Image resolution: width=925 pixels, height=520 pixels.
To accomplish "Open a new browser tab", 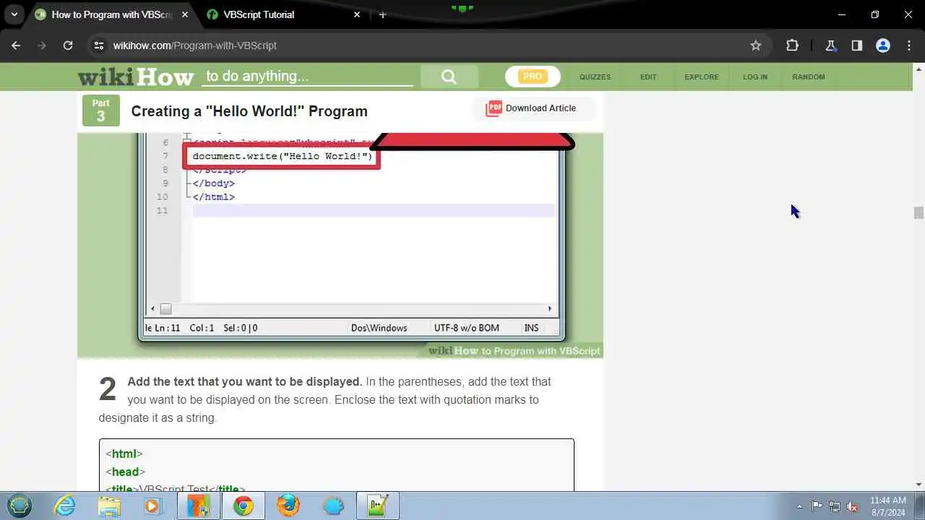I will [x=382, y=14].
